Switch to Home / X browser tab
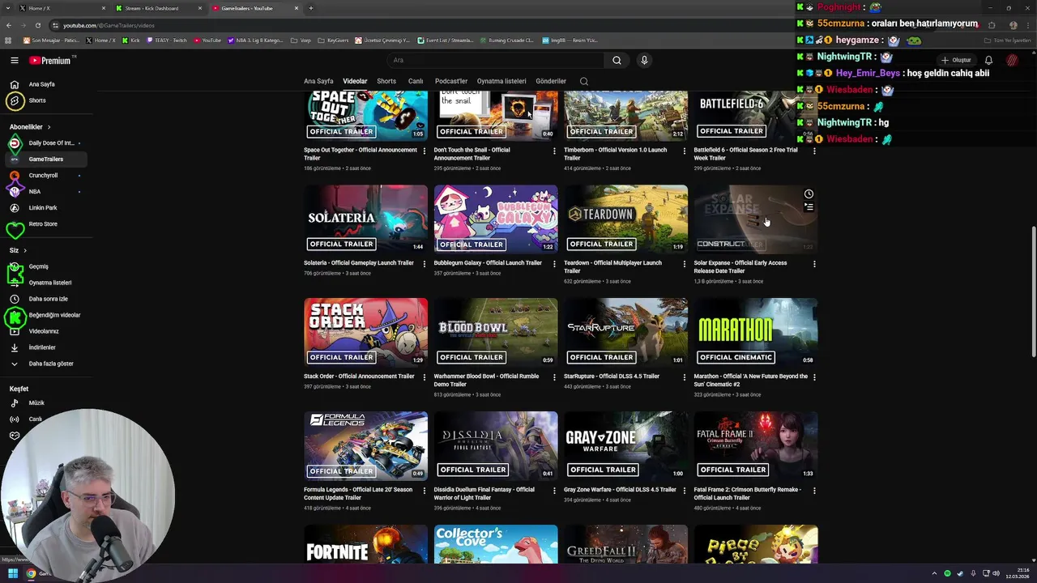Viewport: 1037px width, 583px height. (63, 8)
